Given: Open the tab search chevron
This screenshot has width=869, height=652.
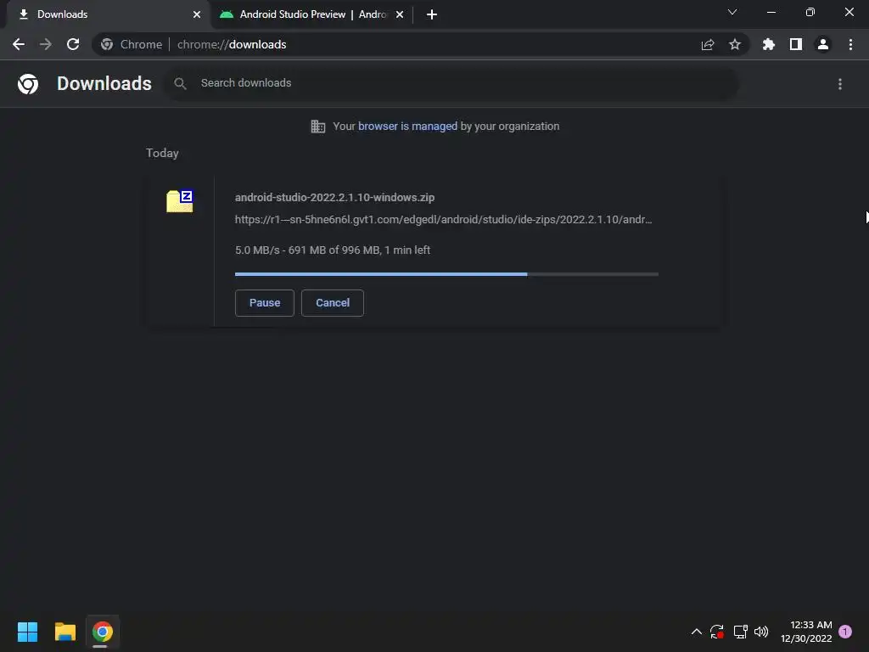Looking at the screenshot, I should click(x=732, y=12).
